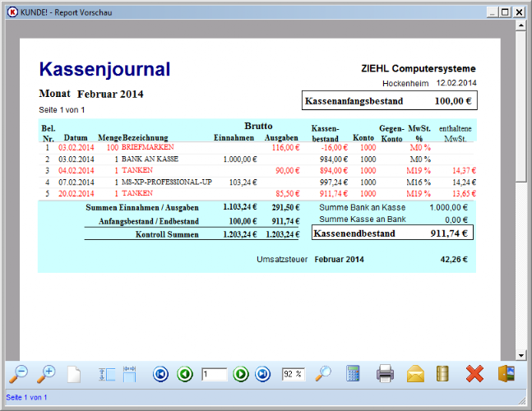Maximize the Report Vorschau window
The height and width of the screenshot is (411, 532).
pos(505,12)
